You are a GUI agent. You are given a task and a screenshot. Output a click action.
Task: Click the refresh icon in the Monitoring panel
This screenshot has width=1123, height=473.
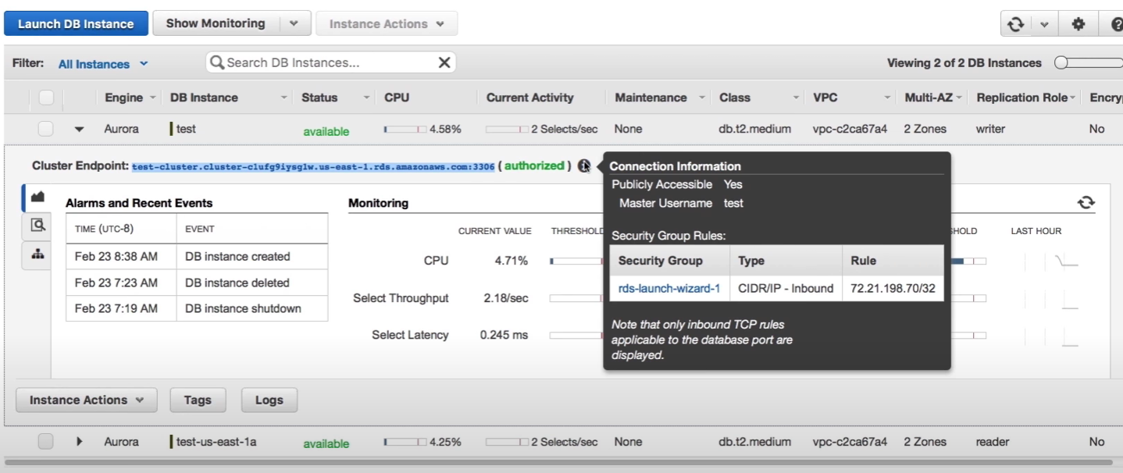pyautogui.click(x=1086, y=202)
